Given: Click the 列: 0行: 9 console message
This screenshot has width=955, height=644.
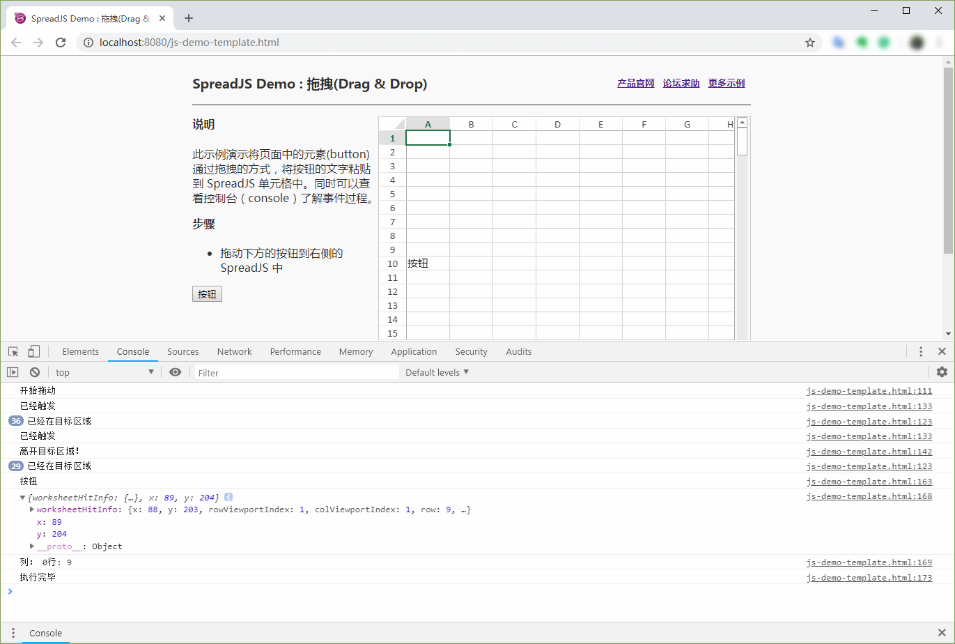Looking at the screenshot, I should pyautogui.click(x=46, y=562).
